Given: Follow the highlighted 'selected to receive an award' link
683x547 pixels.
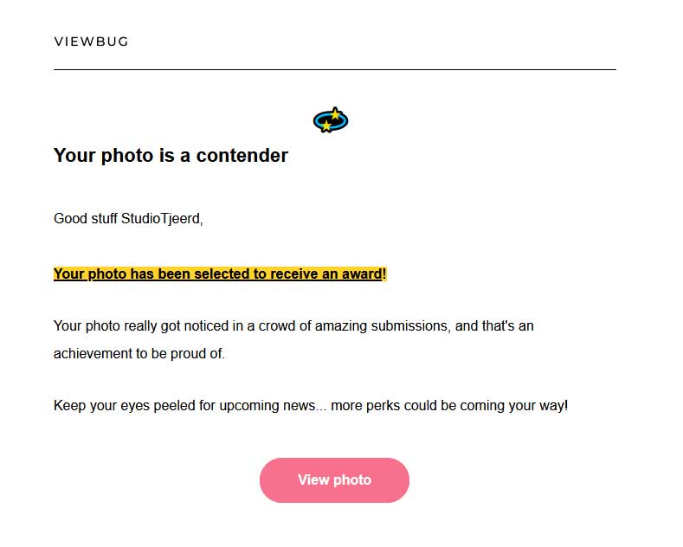Looking at the screenshot, I should (x=220, y=274).
